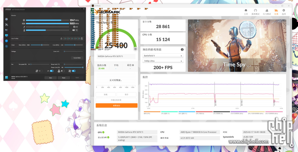Click the 加载 load button
298x152 pixels.
[106, 95]
